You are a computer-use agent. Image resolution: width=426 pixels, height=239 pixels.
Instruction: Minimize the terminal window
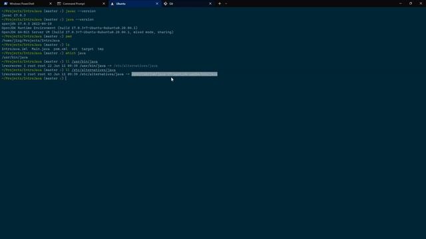point(401,3)
